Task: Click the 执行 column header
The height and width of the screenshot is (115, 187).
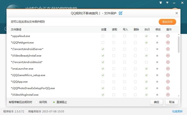Action: (147, 30)
